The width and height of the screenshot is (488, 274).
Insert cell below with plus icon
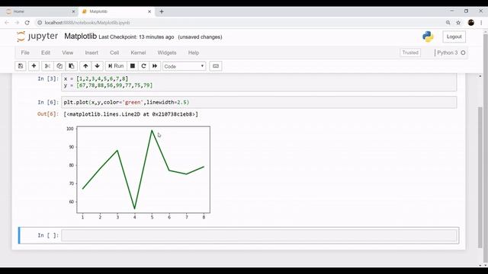34,66
